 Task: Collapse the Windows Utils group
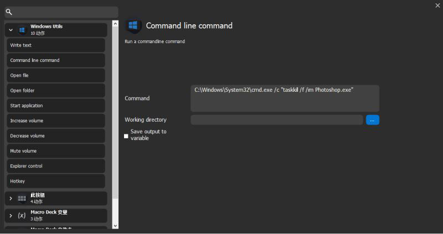[11, 30]
